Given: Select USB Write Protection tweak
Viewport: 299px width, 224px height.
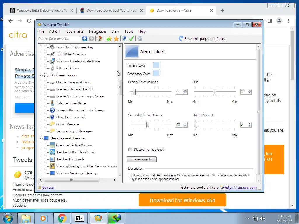Looking at the screenshot, I should [71, 54].
